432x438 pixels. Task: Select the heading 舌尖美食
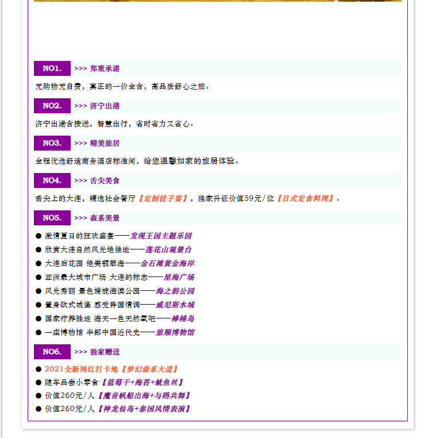click(x=105, y=180)
